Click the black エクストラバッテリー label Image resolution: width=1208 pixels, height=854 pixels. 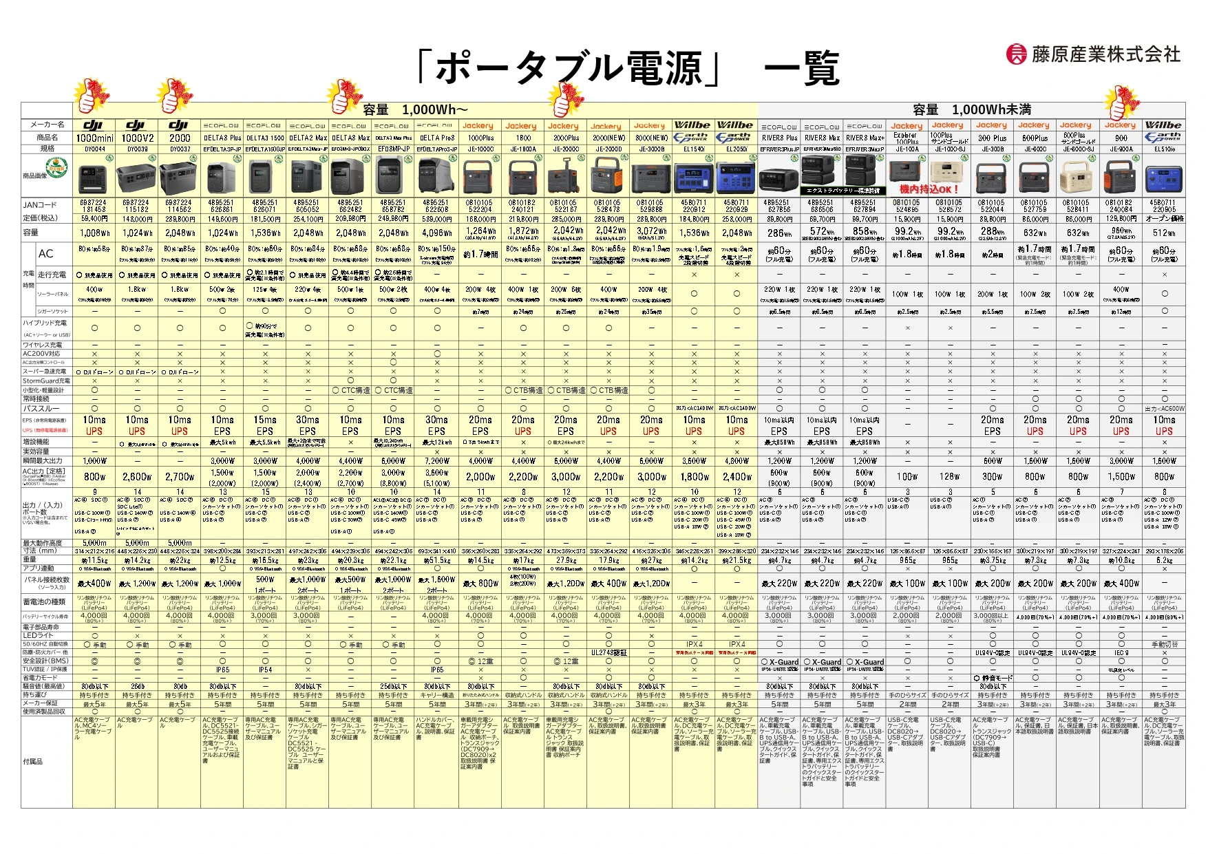tap(844, 191)
